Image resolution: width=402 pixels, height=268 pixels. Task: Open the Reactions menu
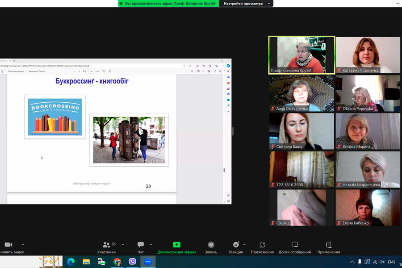[236, 247]
